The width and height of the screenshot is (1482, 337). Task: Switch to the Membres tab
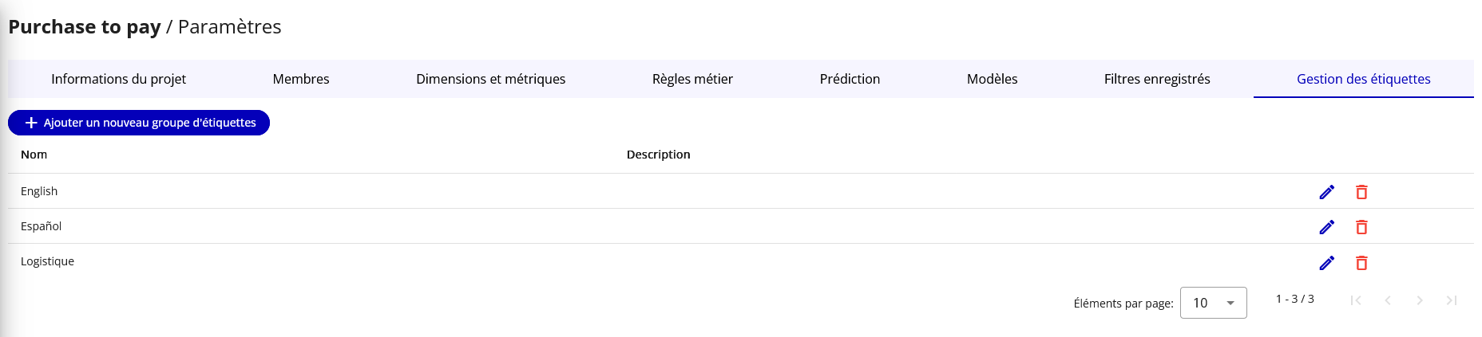(301, 79)
